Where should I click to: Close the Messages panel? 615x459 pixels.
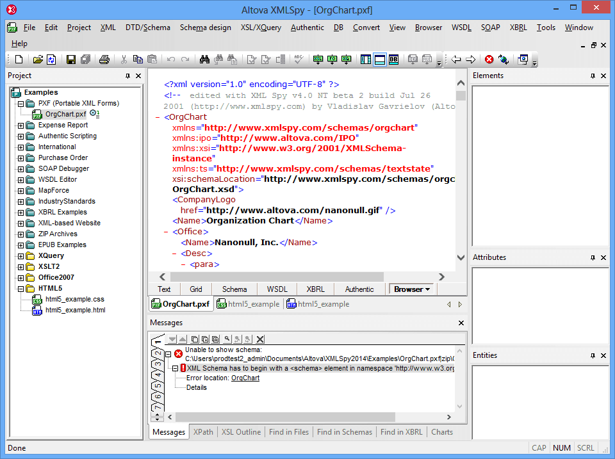click(x=461, y=323)
